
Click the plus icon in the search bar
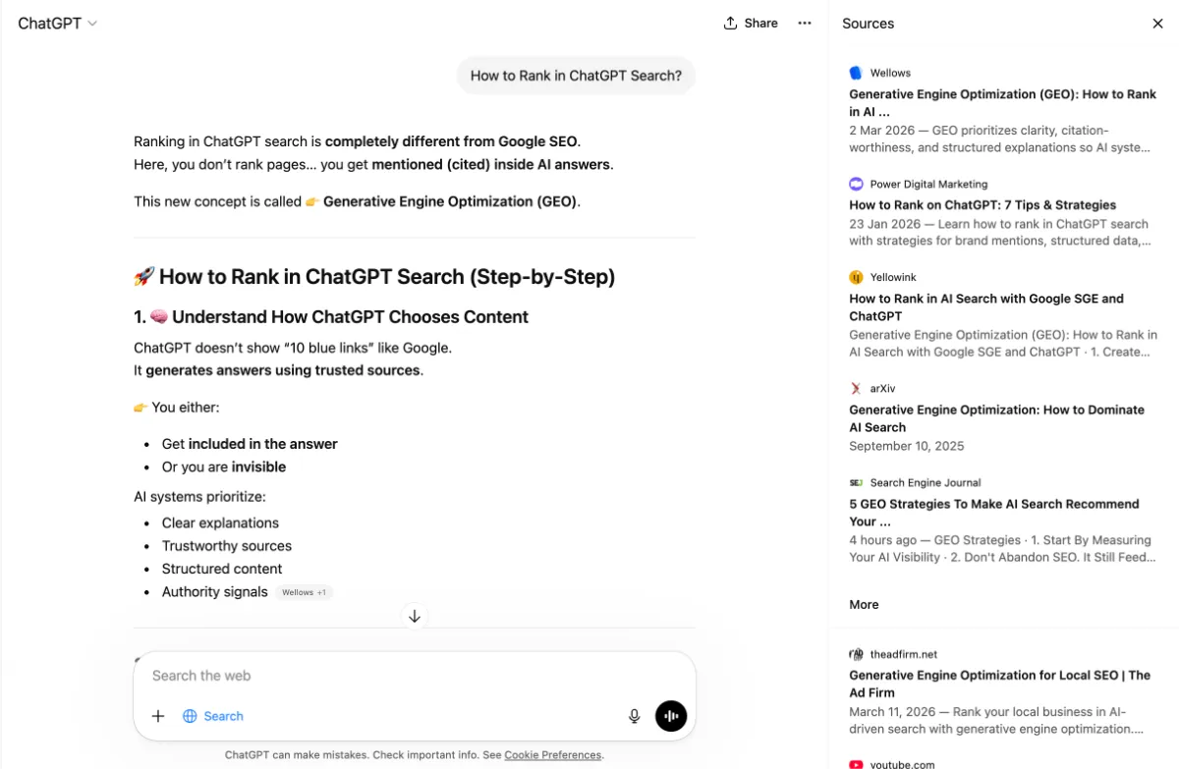[157, 716]
